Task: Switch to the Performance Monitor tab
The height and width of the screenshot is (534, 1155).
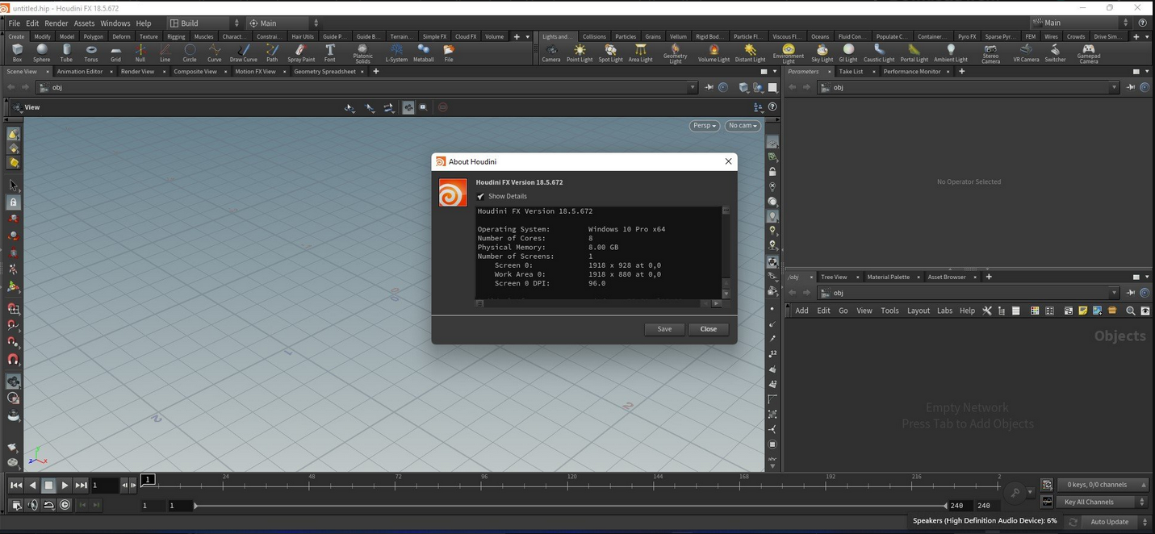Action: 912,71
